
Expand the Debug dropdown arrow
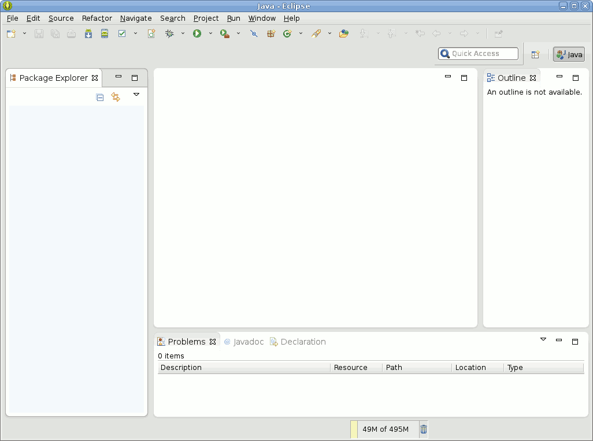[183, 33]
